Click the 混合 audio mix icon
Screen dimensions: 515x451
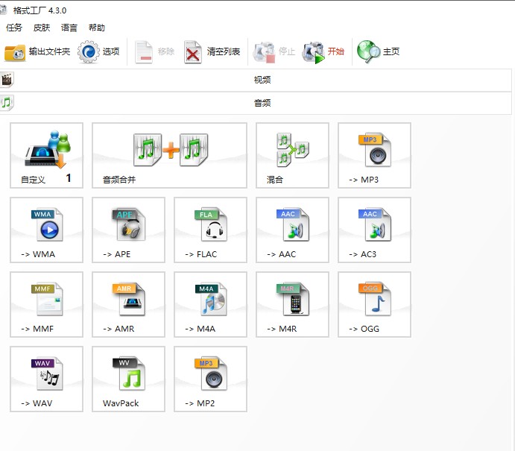292,155
